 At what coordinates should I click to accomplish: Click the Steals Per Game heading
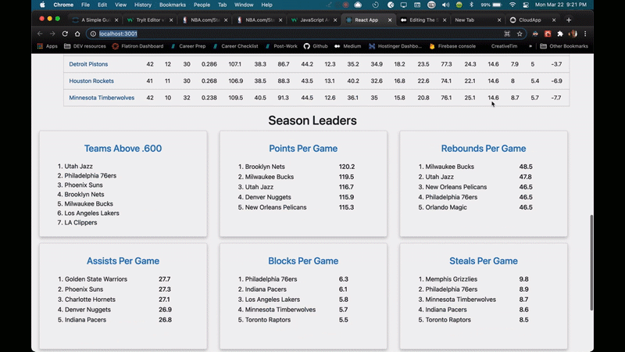(483, 261)
